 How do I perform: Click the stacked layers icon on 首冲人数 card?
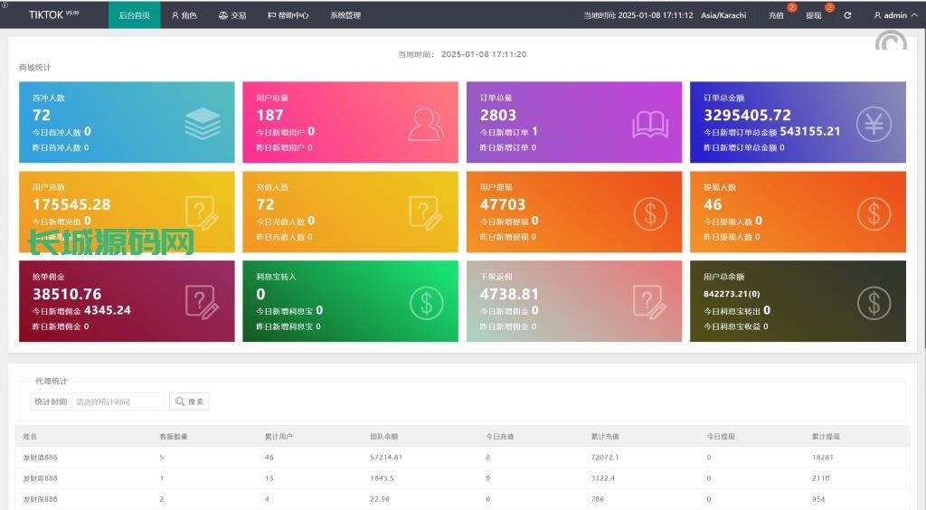click(203, 124)
